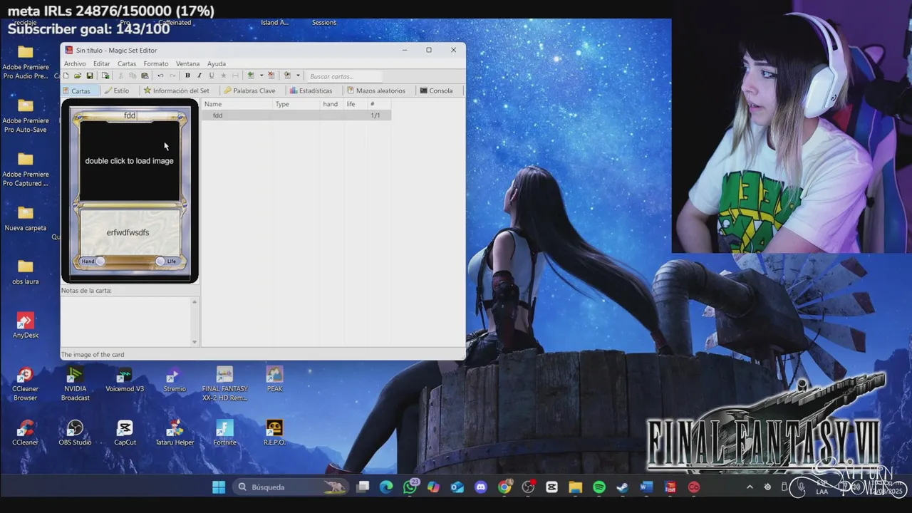Click the star symbol toolbar icon
Screen dimensions: 912x513
pos(224,76)
